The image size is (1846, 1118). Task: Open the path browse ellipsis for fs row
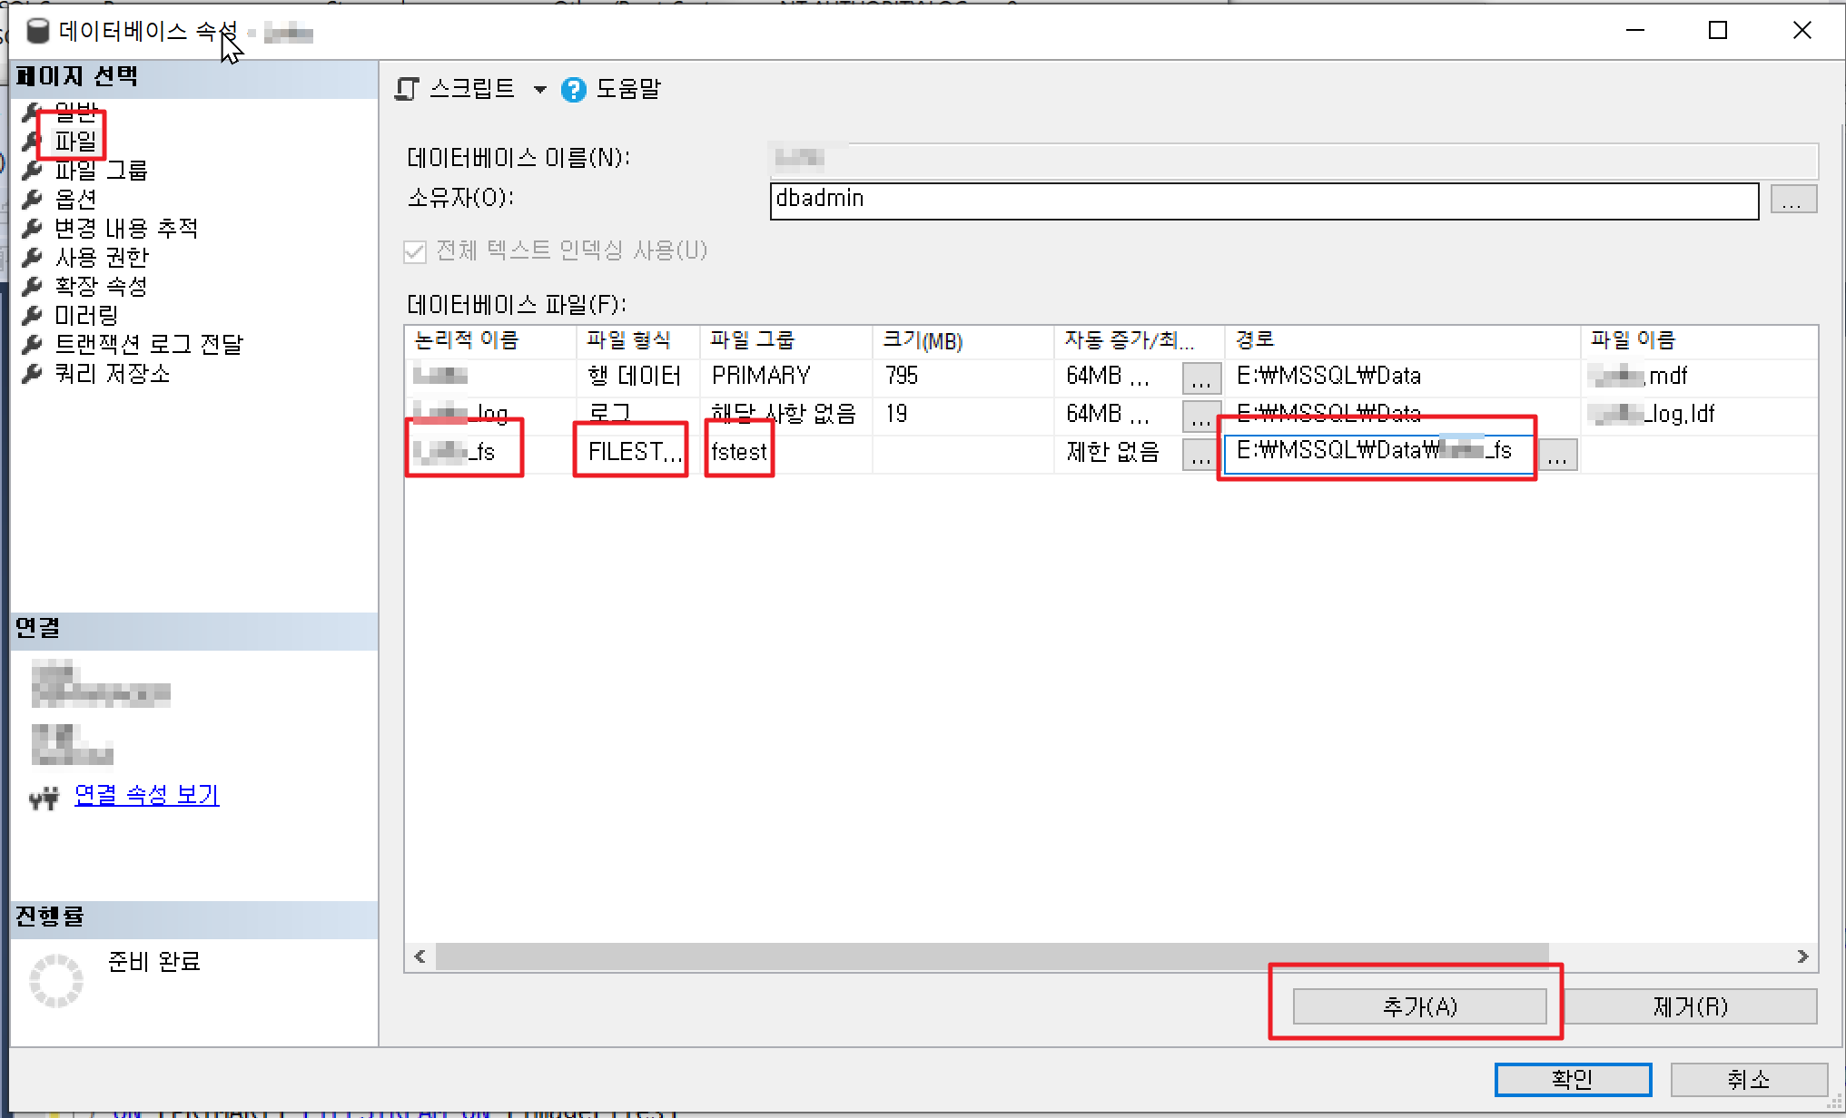tap(1557, 454)
